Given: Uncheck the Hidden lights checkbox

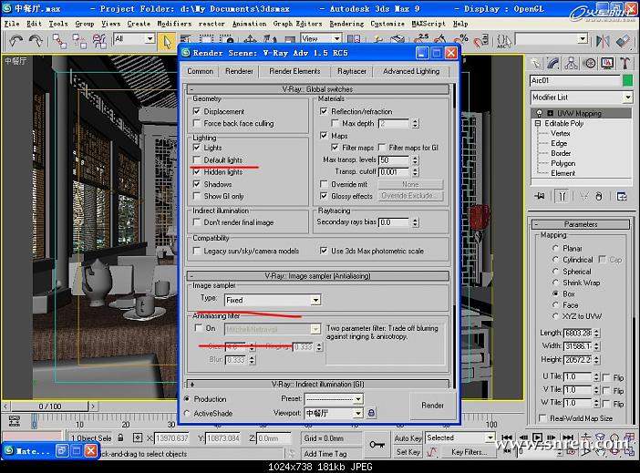Looking at the screenshot, I should pos(197,171).
